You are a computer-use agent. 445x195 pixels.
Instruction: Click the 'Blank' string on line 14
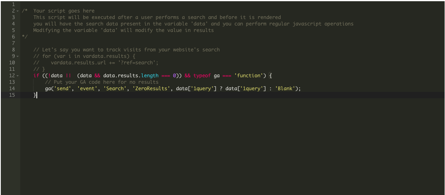pyautogui.click(x=285, y=89)
